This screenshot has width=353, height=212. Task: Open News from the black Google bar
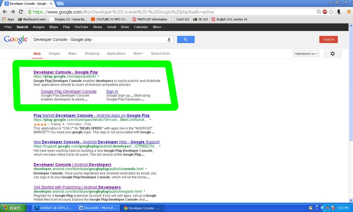coord(98,27)
